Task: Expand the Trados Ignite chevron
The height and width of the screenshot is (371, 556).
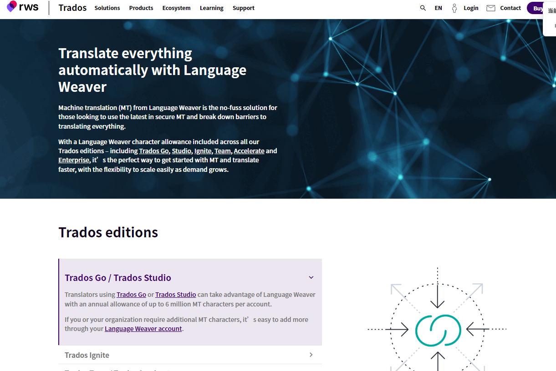Action: (311, 355)
